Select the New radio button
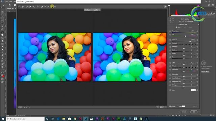Image resolution: width=216 pixels, height=121 pixels. (x=177, y=27)
